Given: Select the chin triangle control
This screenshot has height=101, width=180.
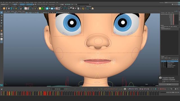Looking at the screenshot, I should pyautogui.click(x=98, y=76).
